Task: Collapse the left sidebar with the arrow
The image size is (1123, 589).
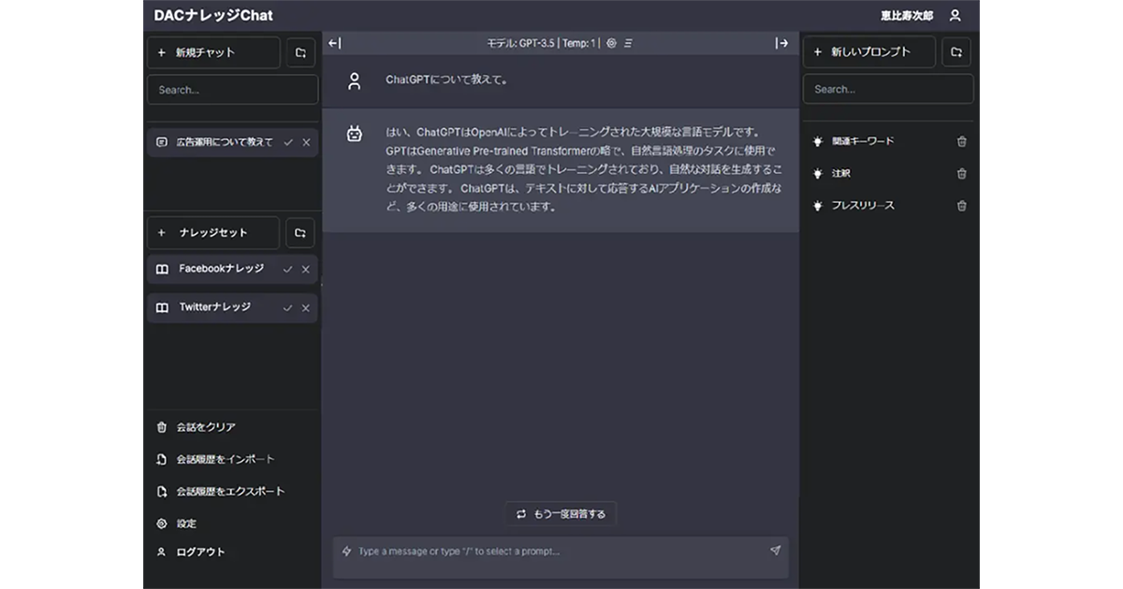Action: coord(334,42)
